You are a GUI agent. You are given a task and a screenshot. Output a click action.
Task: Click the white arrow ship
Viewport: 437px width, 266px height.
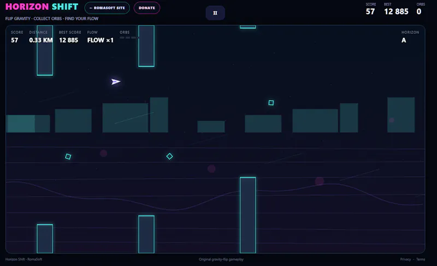coord(116,81)
